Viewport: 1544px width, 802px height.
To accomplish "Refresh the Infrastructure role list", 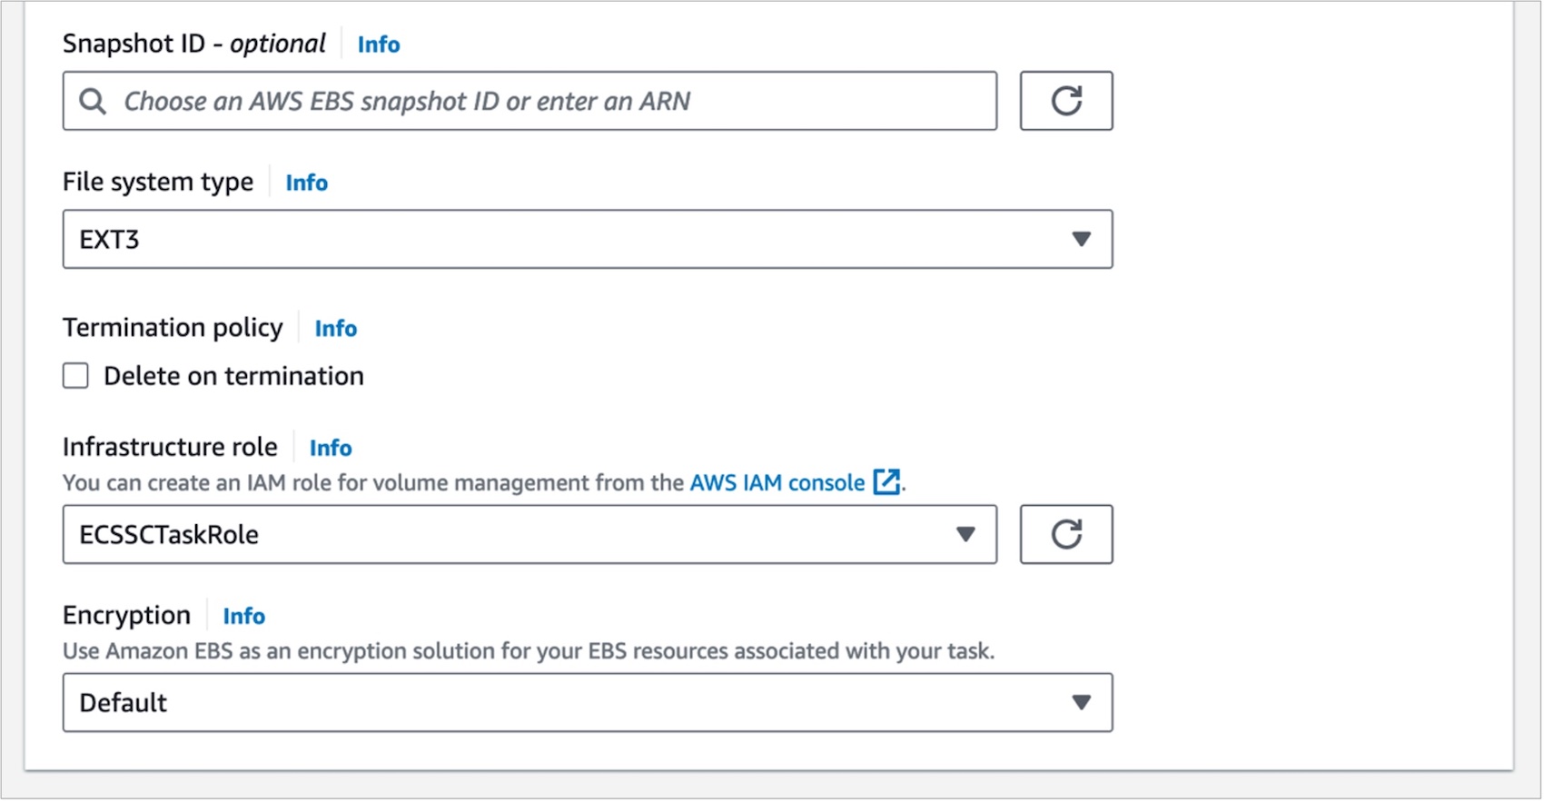I will pos(1065,534).
